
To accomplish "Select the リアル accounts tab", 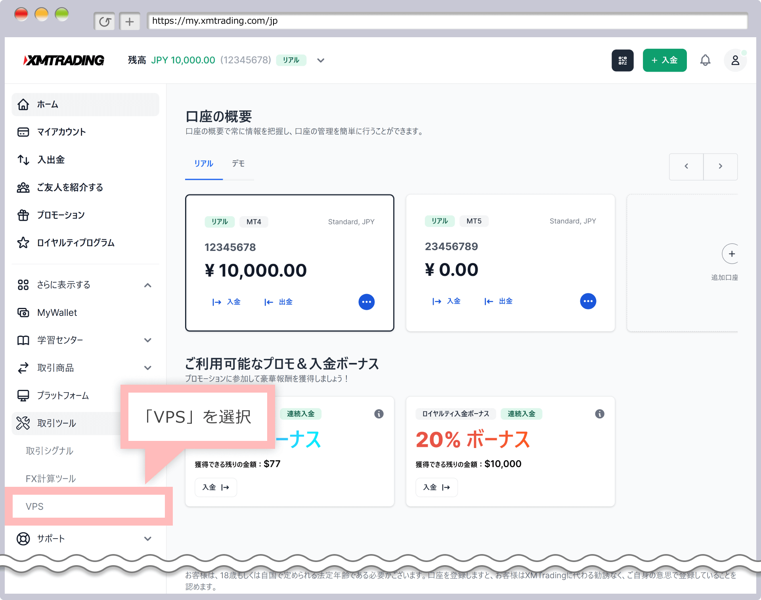I will 204,163.
